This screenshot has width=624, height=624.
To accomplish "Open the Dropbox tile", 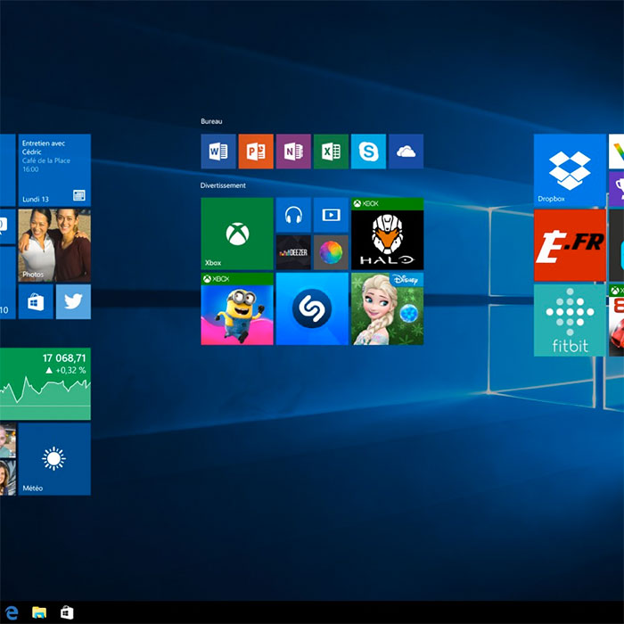I will 570,169.
